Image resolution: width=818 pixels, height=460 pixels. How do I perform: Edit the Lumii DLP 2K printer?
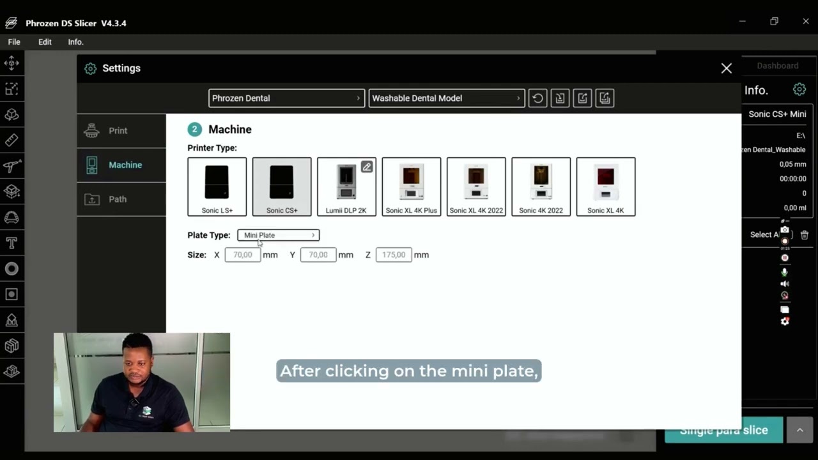367,167
